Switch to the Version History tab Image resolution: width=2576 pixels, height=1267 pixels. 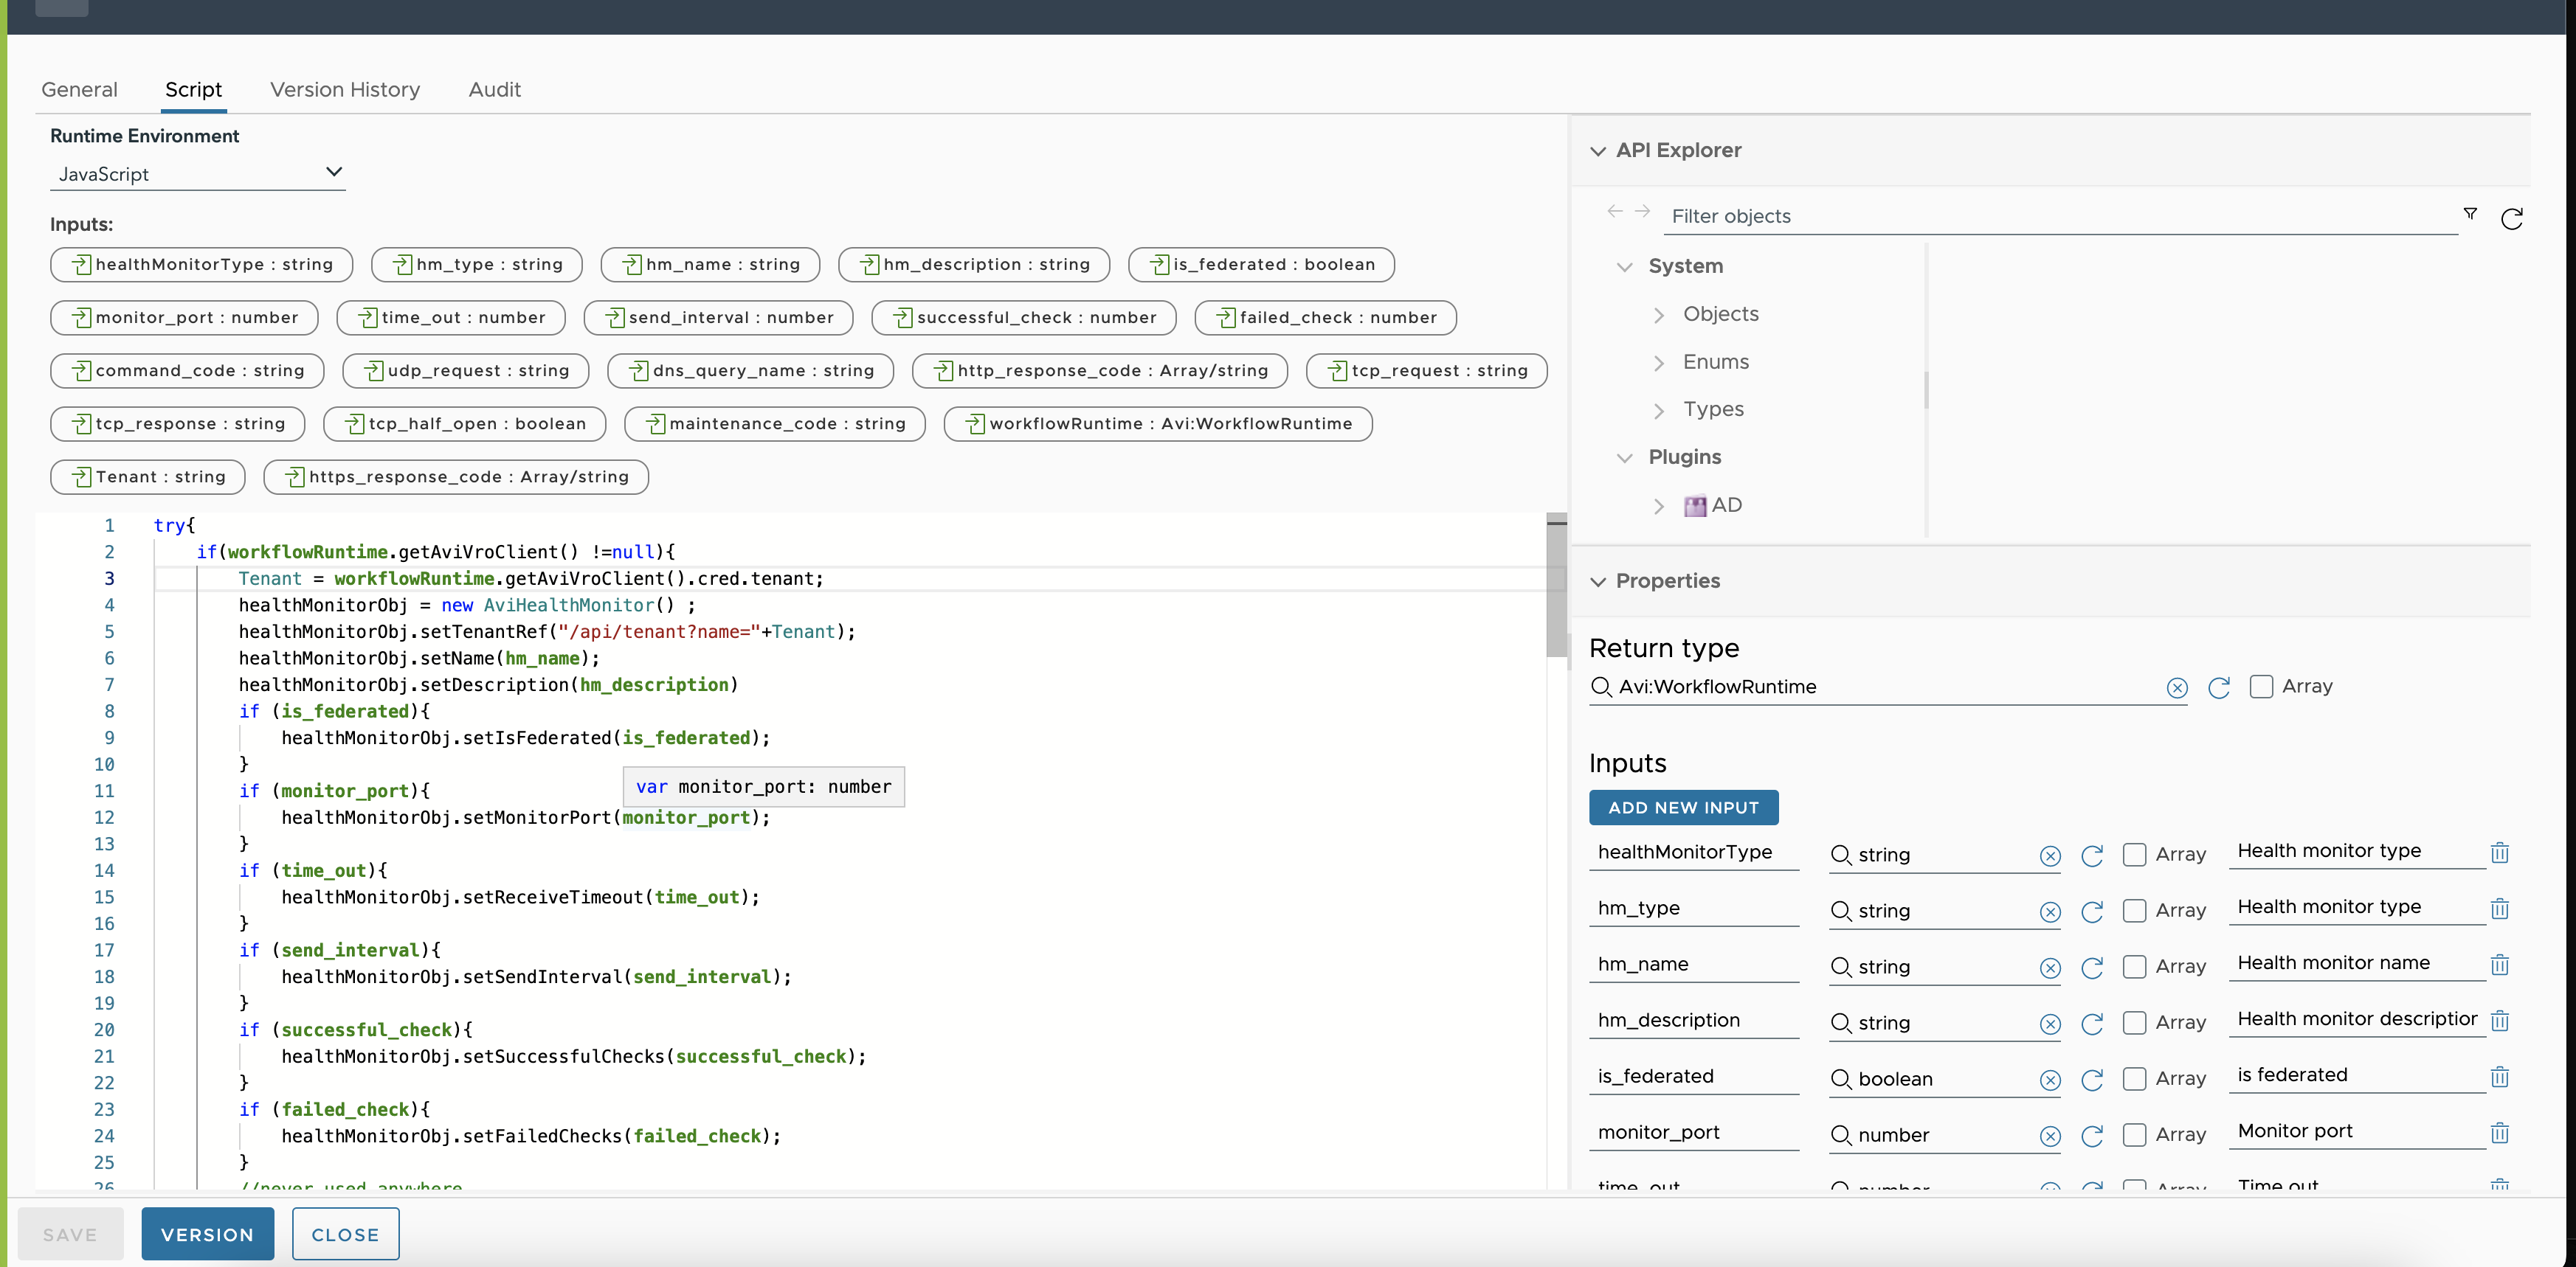click(x=344, y=89)
